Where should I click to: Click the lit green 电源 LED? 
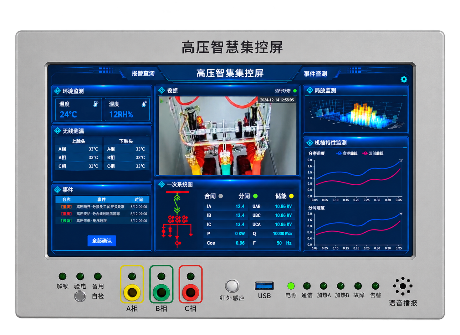coord(291,286)
